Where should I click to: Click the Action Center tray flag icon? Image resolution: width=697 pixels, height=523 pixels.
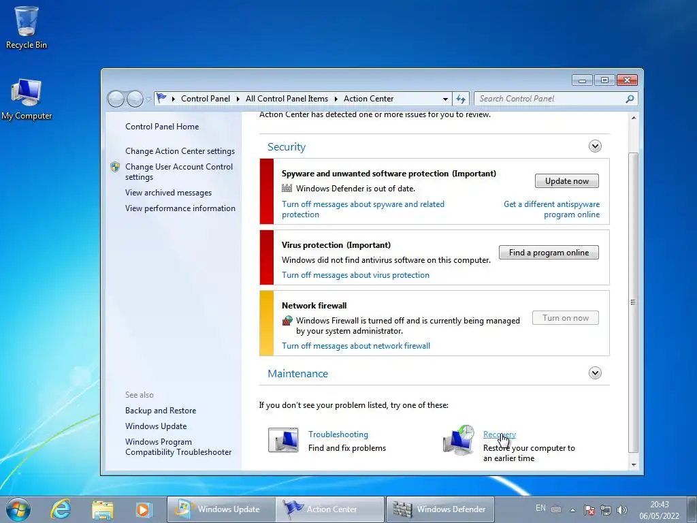point(589,510)
